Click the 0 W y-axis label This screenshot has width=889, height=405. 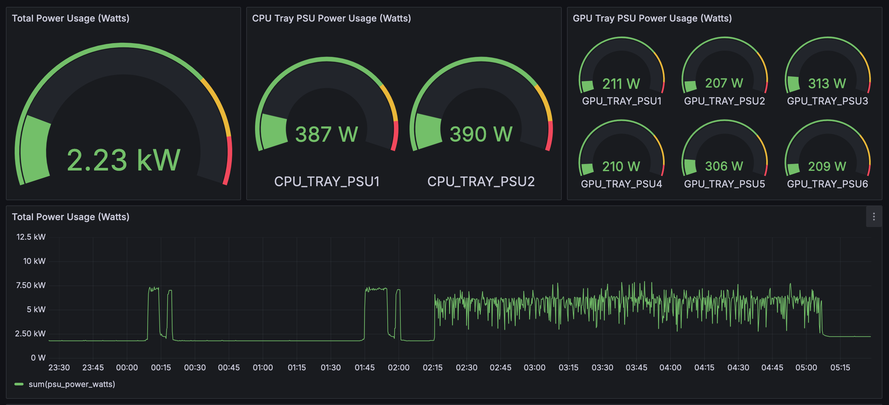[x=38, y=358]
